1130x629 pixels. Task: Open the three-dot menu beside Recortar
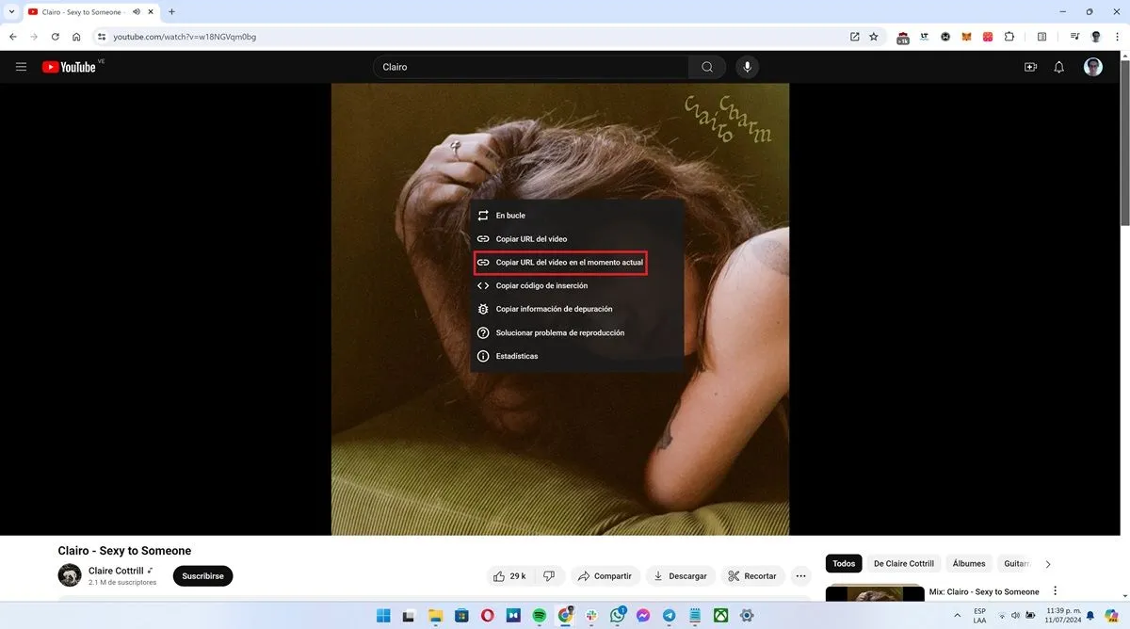799,575
